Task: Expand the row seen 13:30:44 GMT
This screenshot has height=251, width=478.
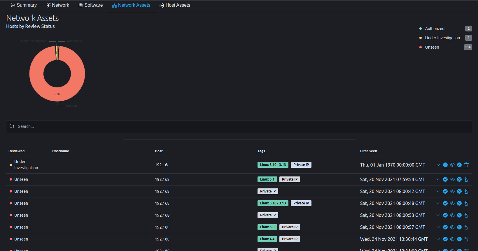Action: [x=438, y=239]
